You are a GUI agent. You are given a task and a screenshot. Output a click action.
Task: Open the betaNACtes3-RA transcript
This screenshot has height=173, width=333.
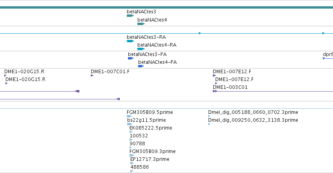click(130, 41)
